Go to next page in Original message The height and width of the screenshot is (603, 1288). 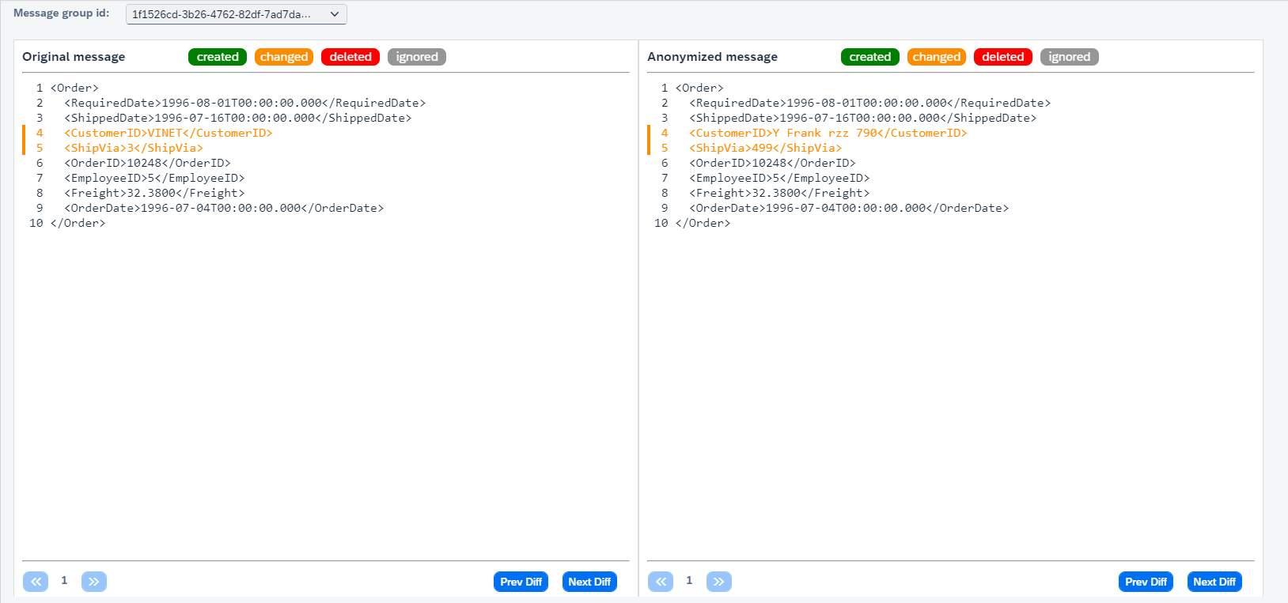(x=94, y=582)
